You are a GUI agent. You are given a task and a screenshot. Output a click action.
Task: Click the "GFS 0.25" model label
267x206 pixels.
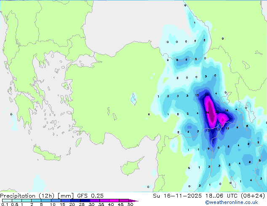point(90,196)
